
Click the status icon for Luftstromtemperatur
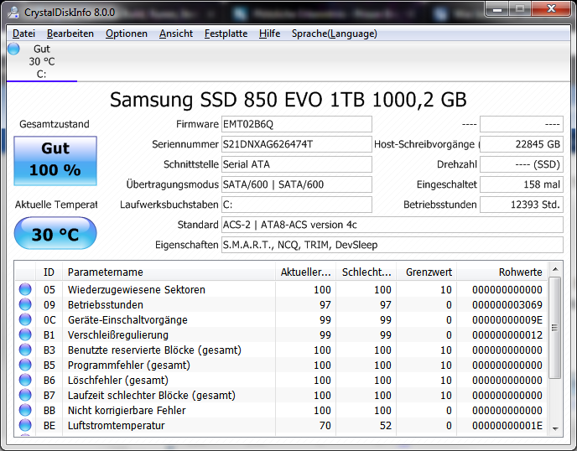pyautogui.click(x=25, y=425)
